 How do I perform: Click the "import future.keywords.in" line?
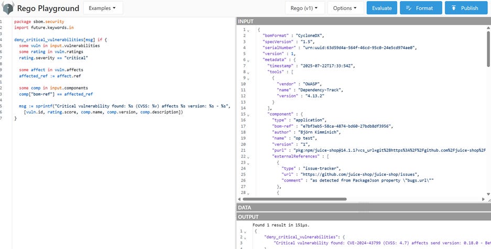point(44,28)
